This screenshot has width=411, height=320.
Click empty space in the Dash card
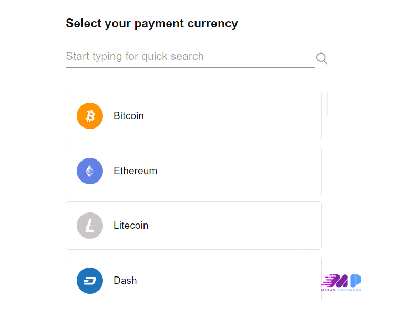click(x=237, y=281)
